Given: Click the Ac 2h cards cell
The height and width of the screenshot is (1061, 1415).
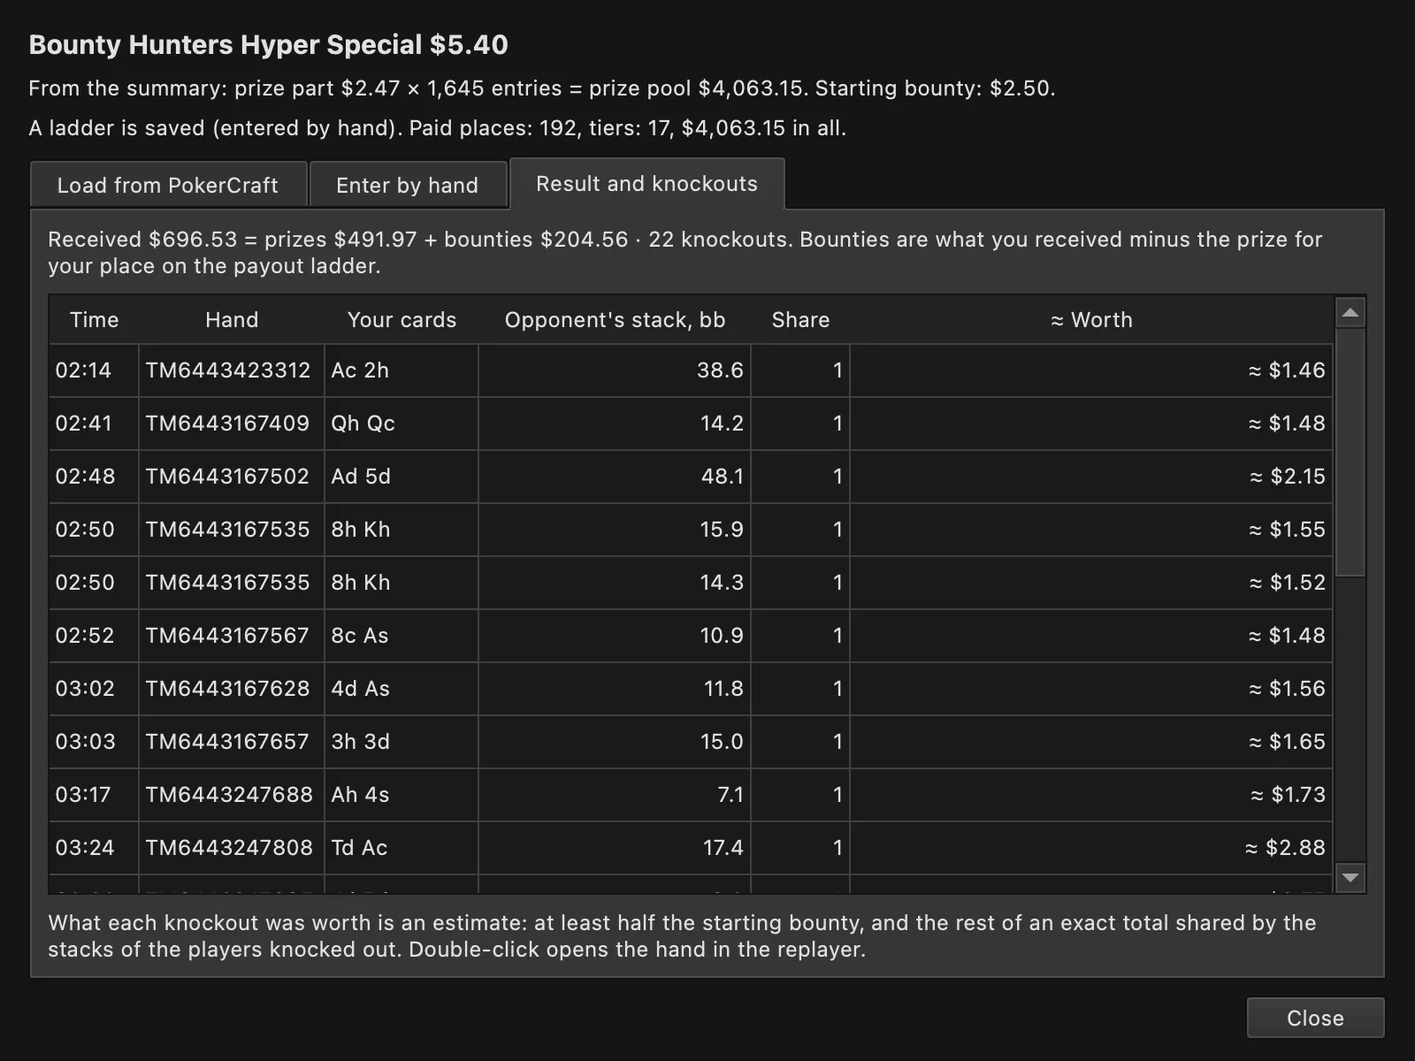Looking at the screenshot, I should tap(402, 370).
